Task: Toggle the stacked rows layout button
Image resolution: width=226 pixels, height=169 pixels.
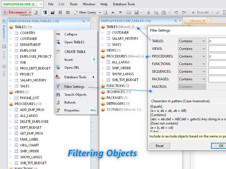Action: (x=68, y=12)
